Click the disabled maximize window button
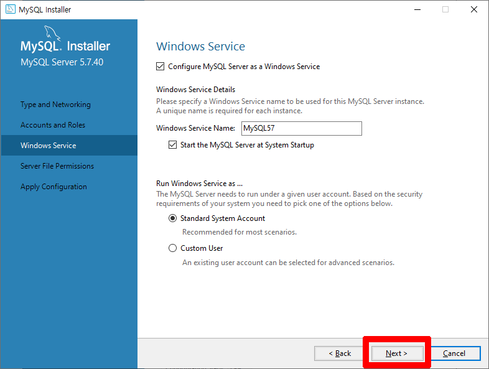489x369 pixels. tap(445, 9)
